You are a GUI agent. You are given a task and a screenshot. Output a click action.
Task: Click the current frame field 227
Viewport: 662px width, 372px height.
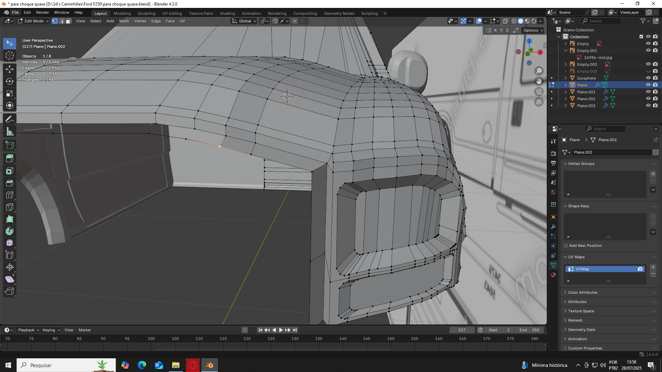[462, 330]
